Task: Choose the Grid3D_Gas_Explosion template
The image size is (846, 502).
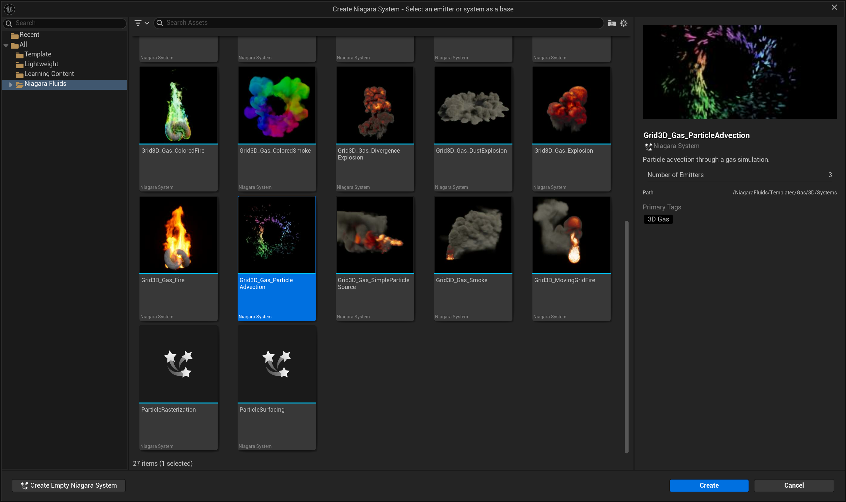Action: [x=571, y=105]
